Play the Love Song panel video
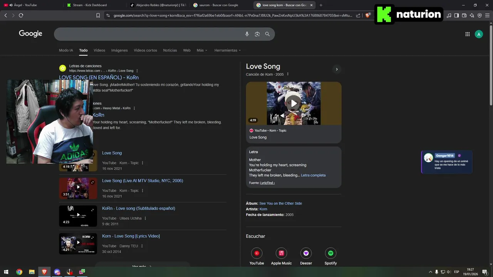The width and height of the screenshot is (493, 277). 294,103
